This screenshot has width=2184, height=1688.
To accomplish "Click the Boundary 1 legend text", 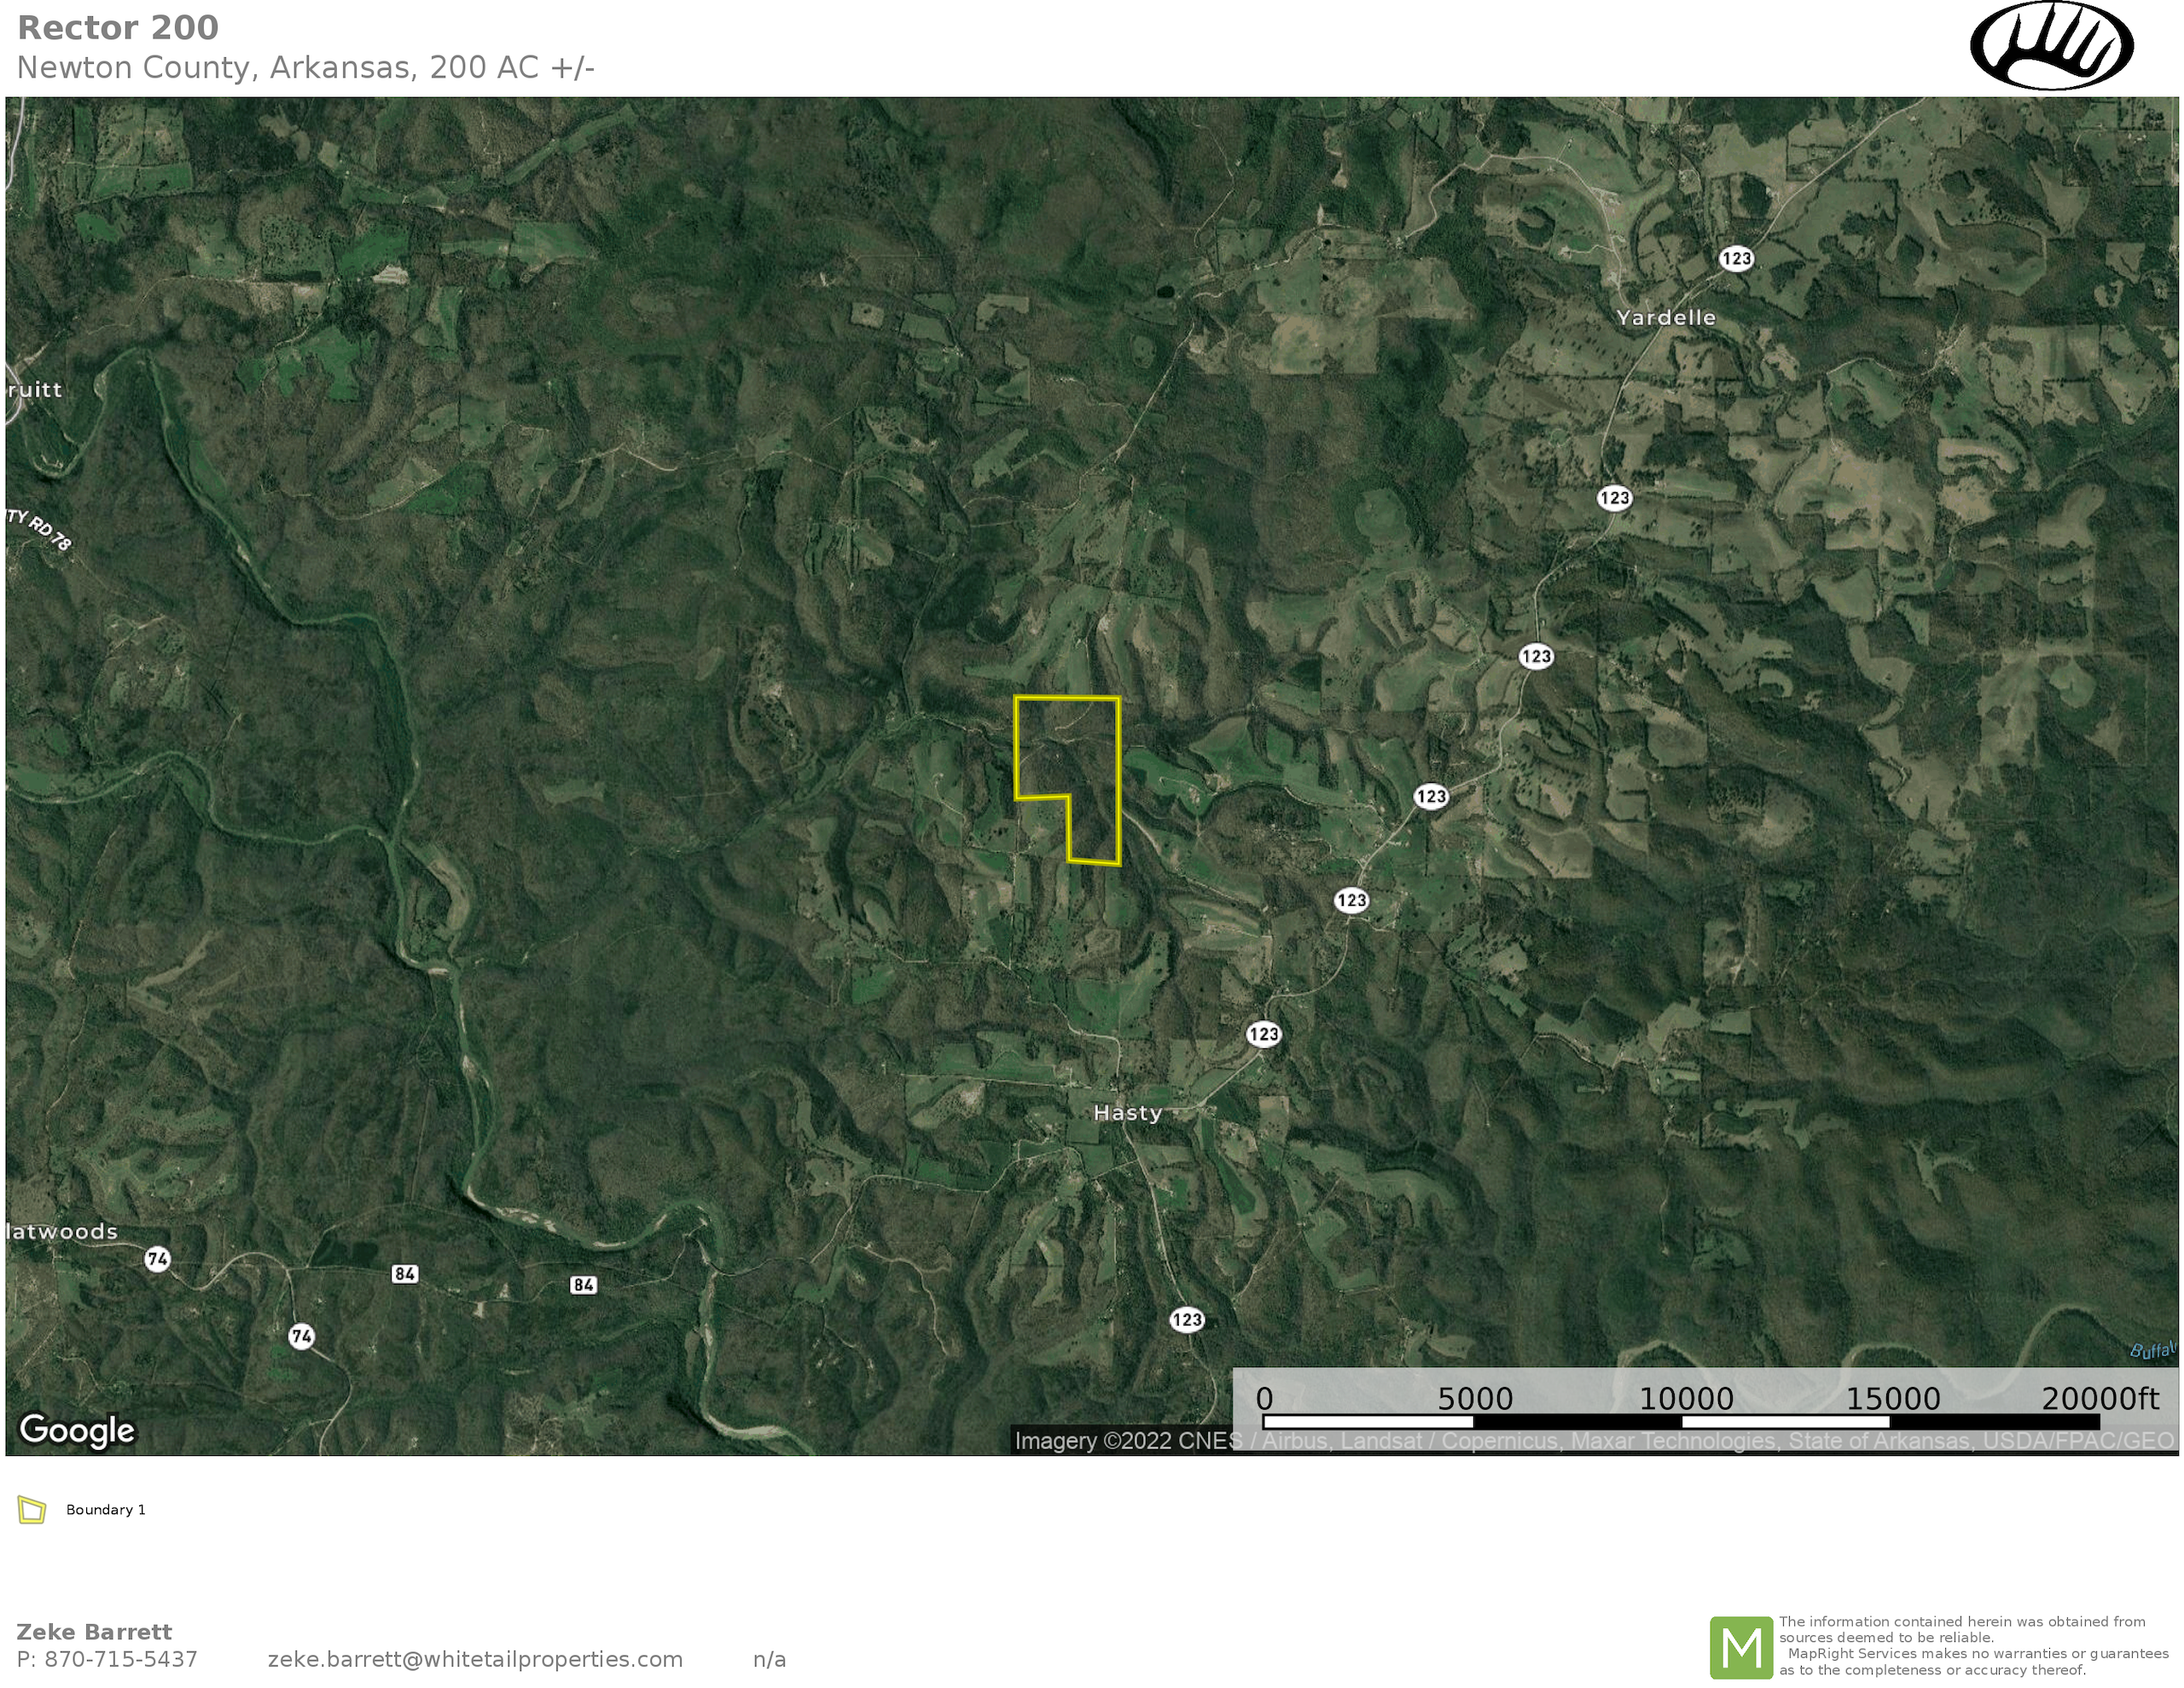I will tap(106, 1510).
